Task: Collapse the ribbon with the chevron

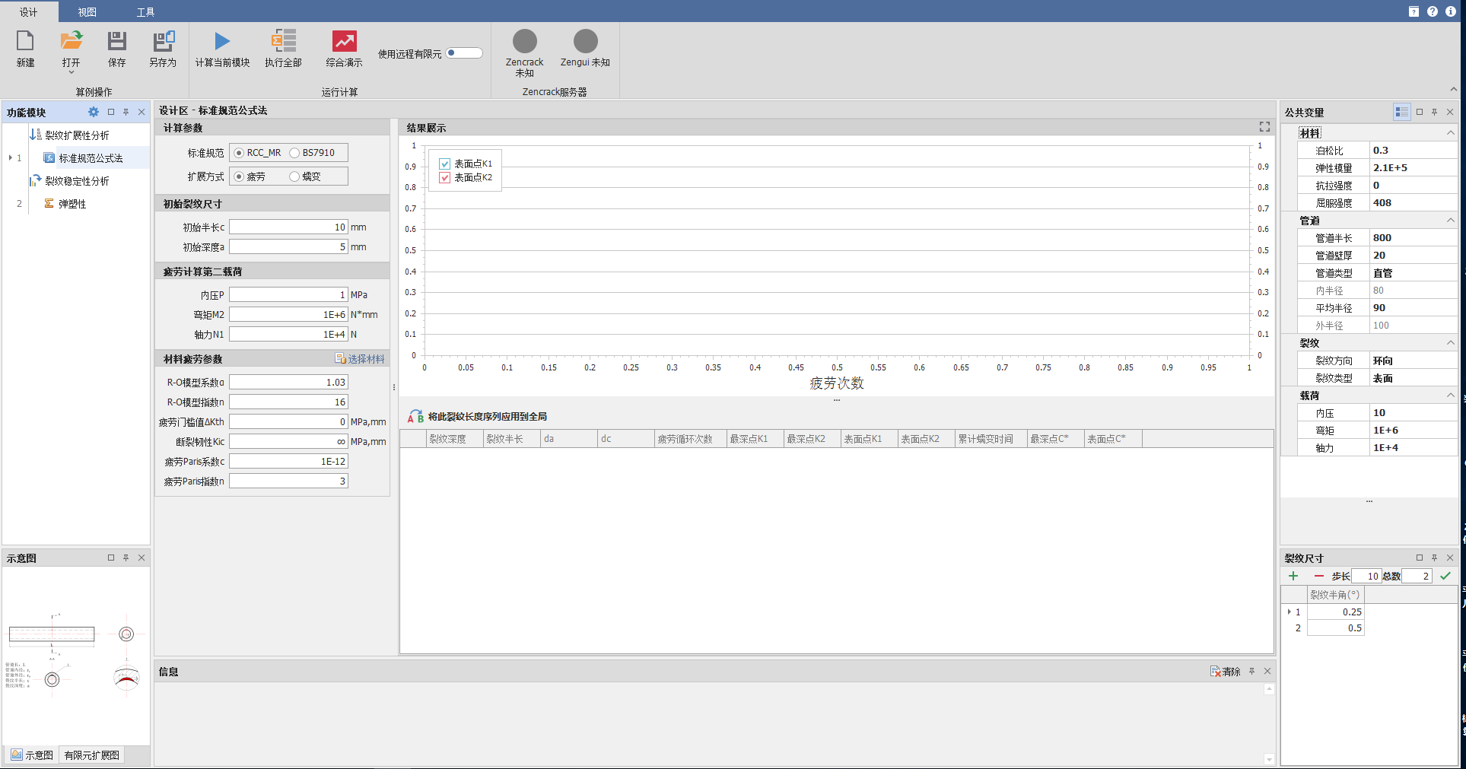Action: [x=1454, y=90]
